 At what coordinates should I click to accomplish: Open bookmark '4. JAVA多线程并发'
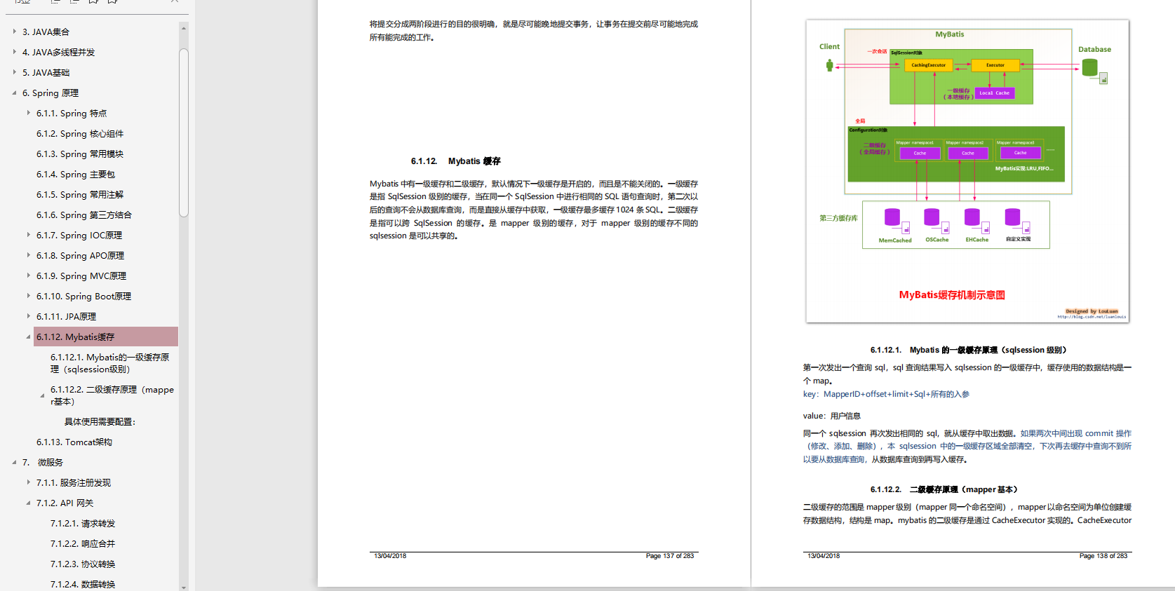(x=58, y=52)
